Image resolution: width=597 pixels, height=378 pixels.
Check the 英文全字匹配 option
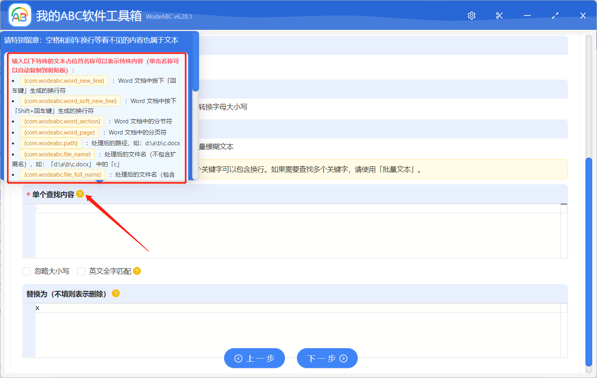[81, 271]
